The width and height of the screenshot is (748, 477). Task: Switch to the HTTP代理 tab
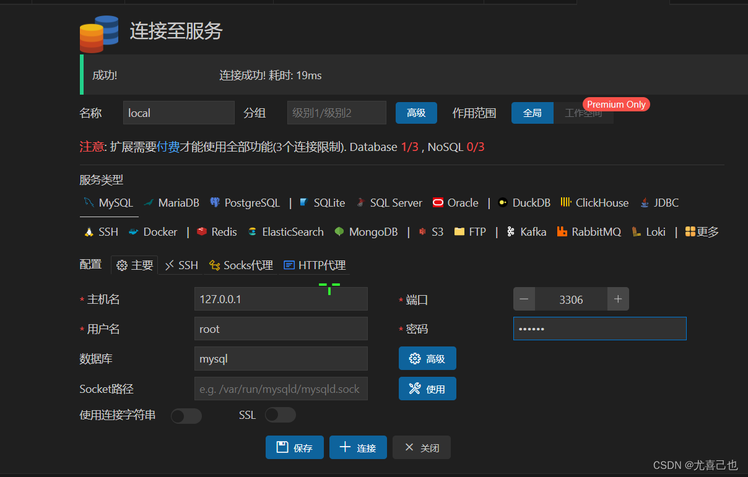point(315,265)
